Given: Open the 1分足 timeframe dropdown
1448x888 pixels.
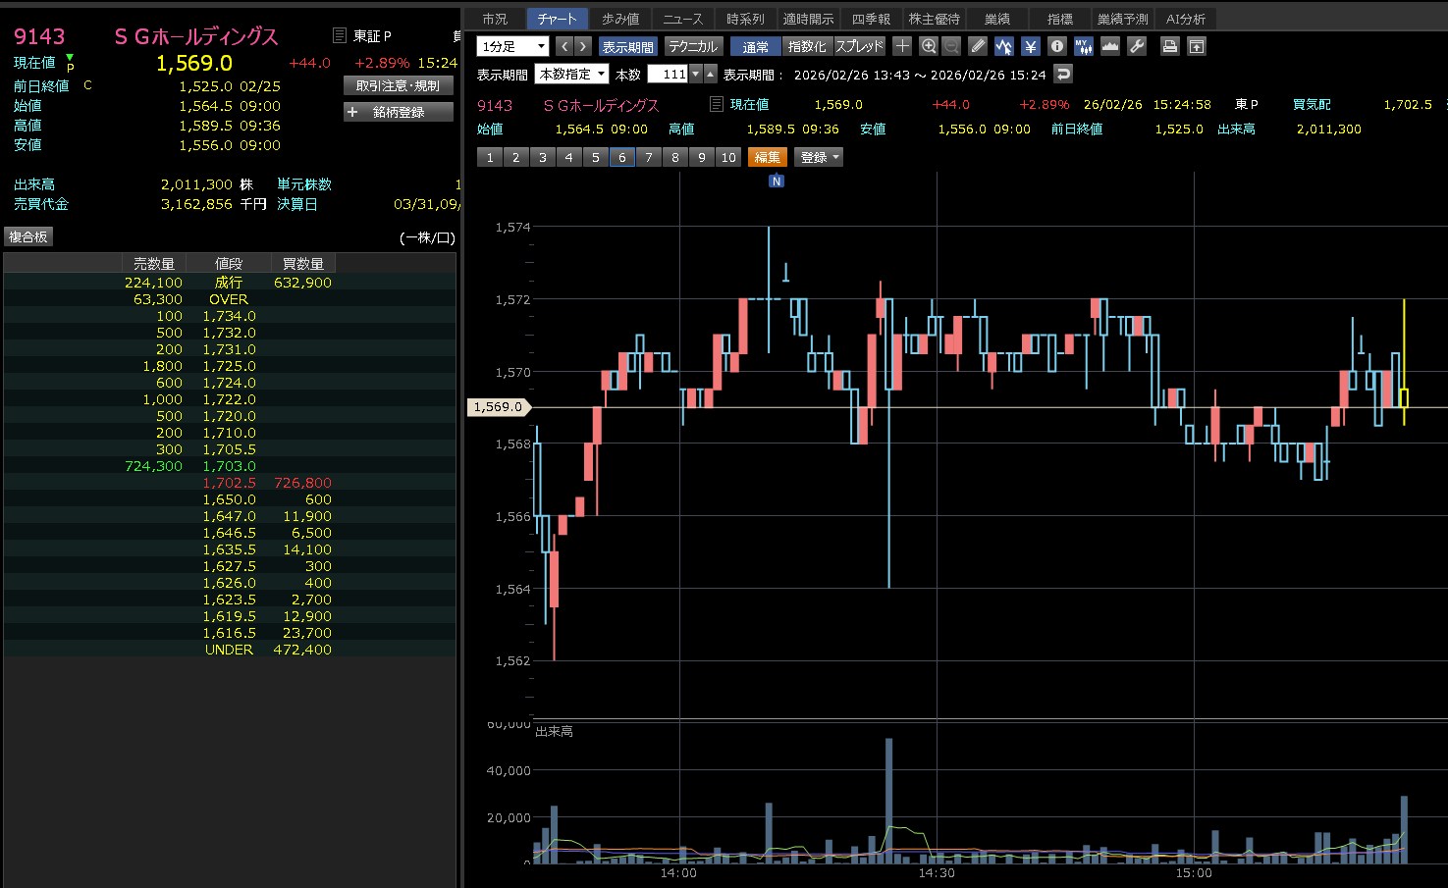Looking at the screenshot, I should [512, 46].
